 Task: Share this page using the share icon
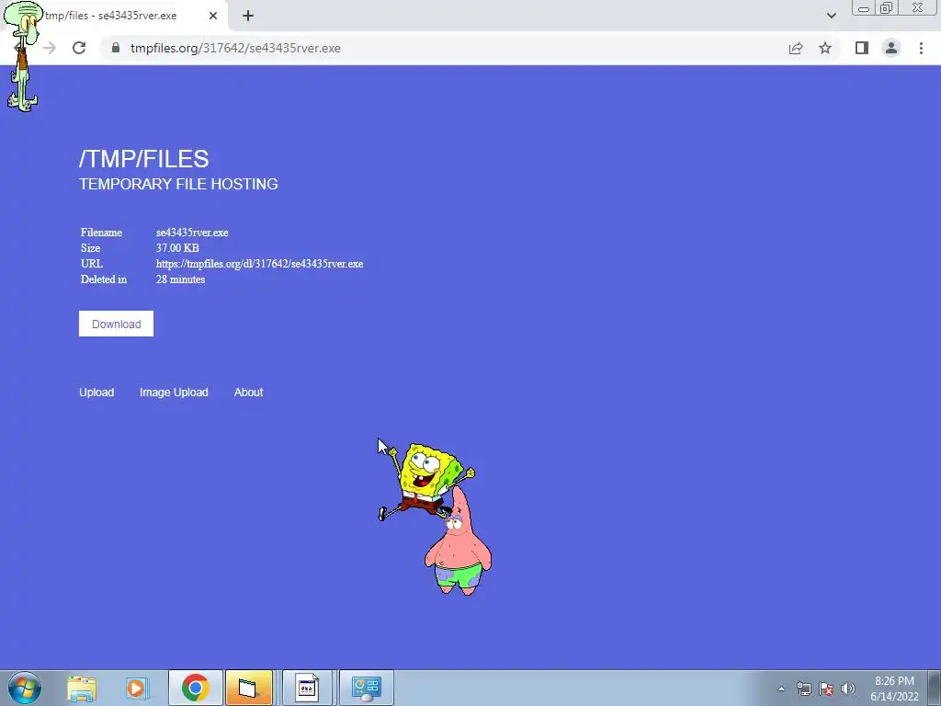click(x=796, y=48)
